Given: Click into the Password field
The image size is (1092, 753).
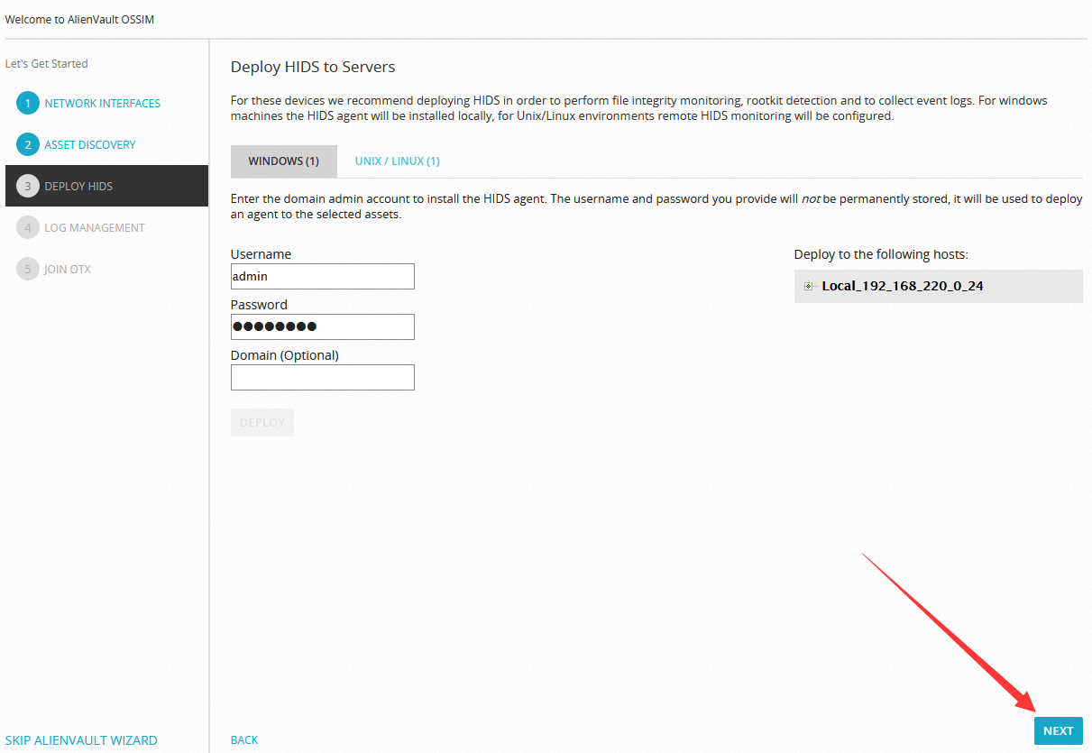Looking at the screenshot, I should point(323,326).
